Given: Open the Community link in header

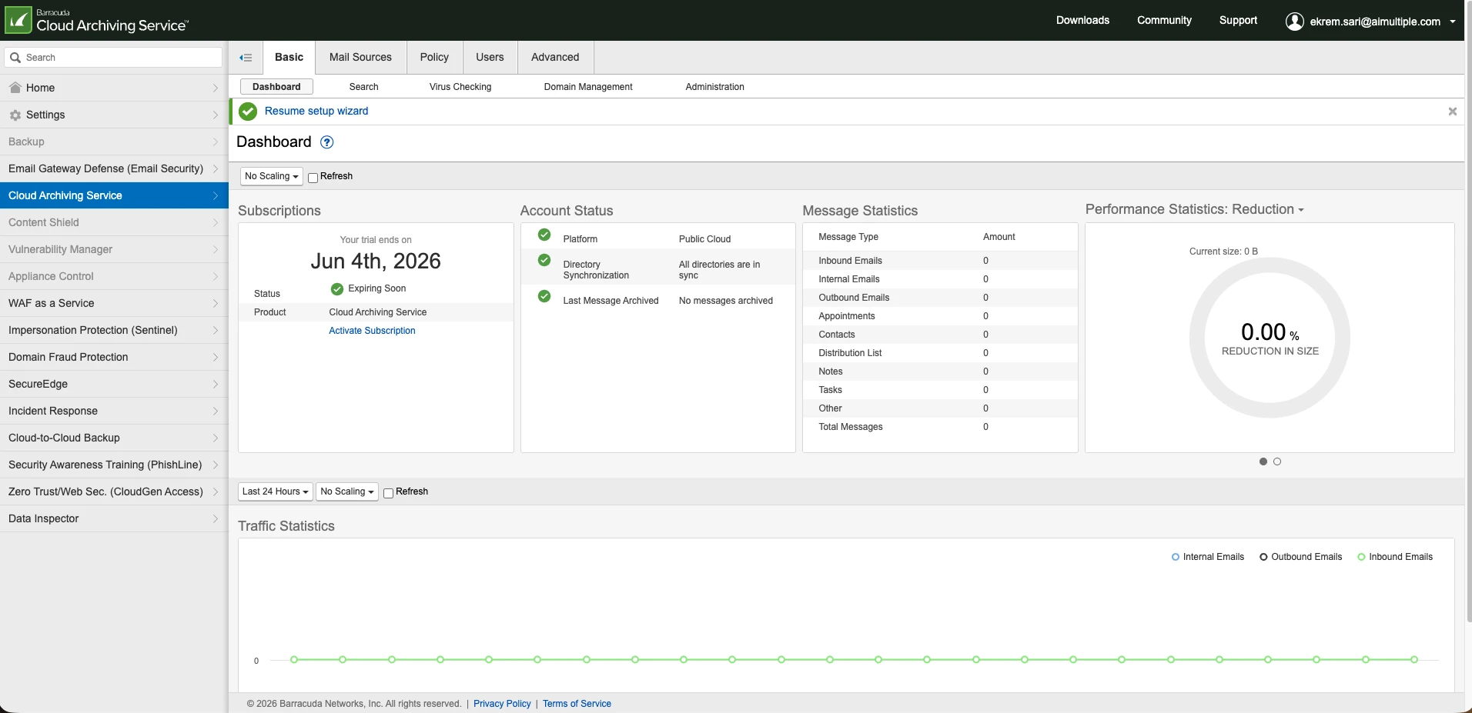Looking at the screenshot, I should pos(1164,21).
